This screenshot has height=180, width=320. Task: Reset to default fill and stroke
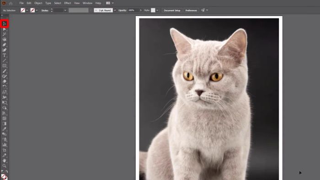(2, 171)
